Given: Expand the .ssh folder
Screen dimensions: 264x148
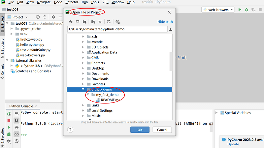Looking at the screenshot, I should [x=83, y=37].
